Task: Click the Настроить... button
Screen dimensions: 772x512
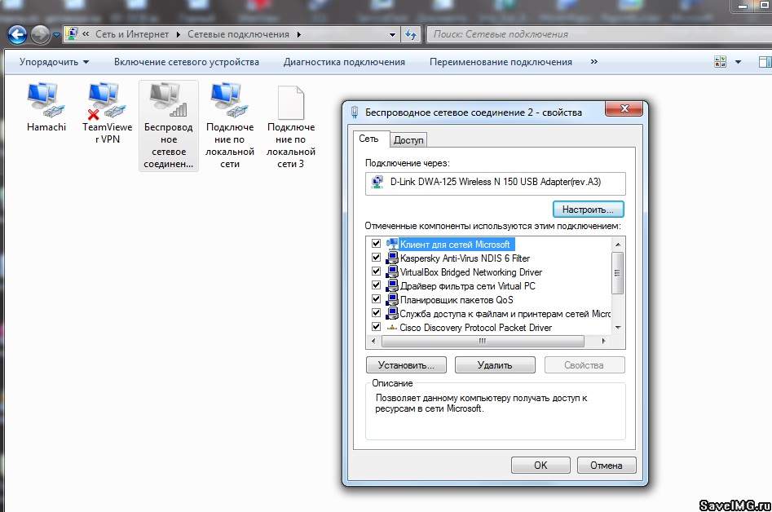Action: tap(588, 210)
